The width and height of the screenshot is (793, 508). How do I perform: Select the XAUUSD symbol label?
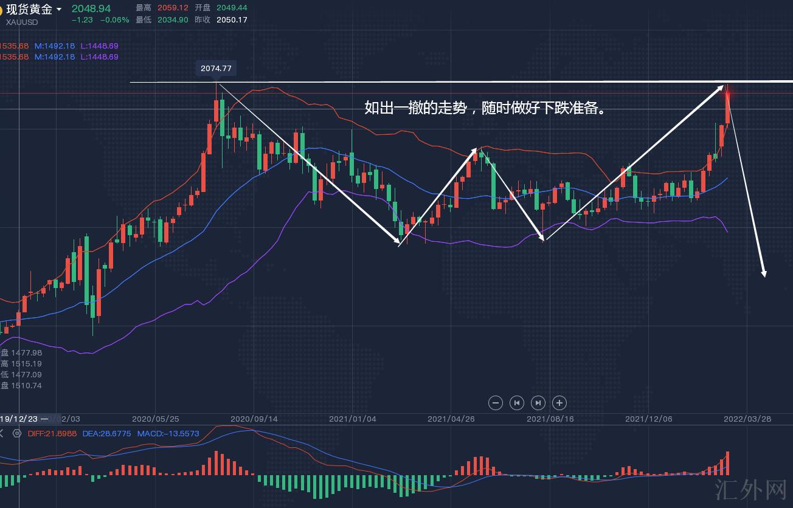tap(22, 22)
